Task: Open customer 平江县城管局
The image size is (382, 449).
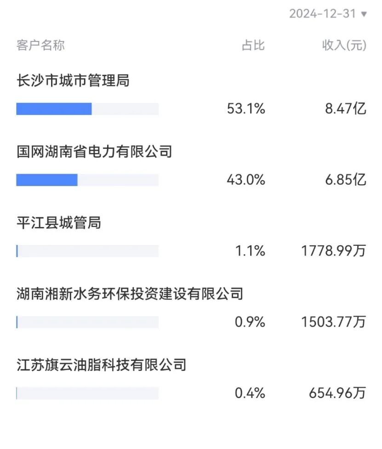Action: pos(58,223)
